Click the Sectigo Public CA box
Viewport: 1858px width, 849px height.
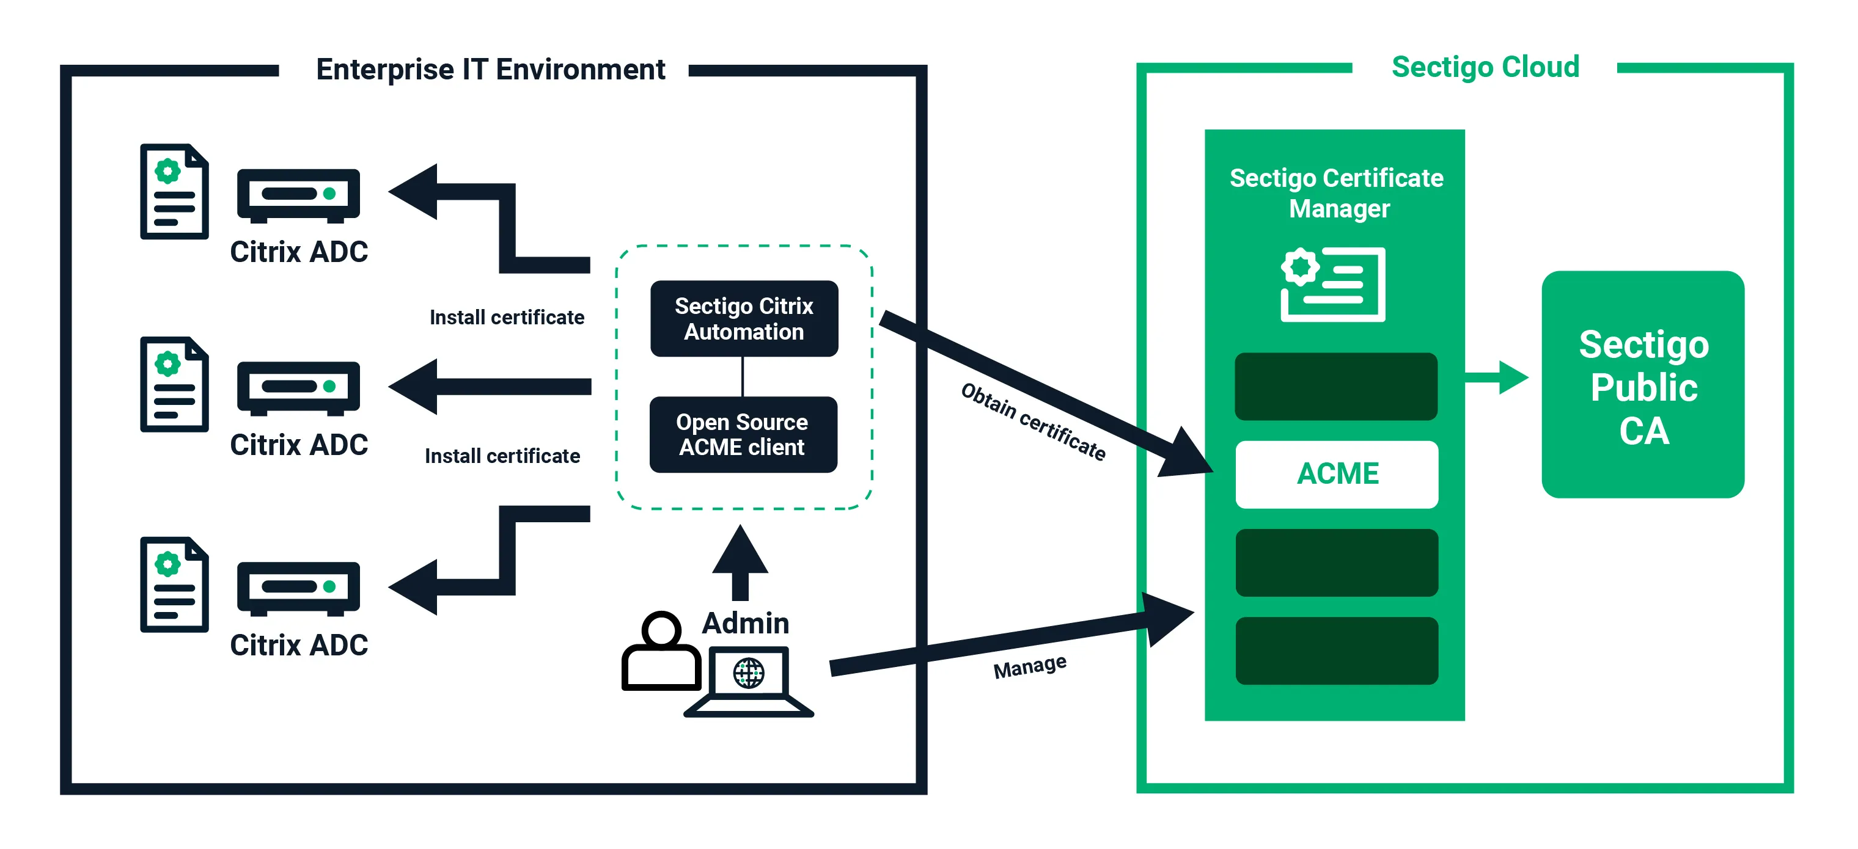coord(1643,384)
